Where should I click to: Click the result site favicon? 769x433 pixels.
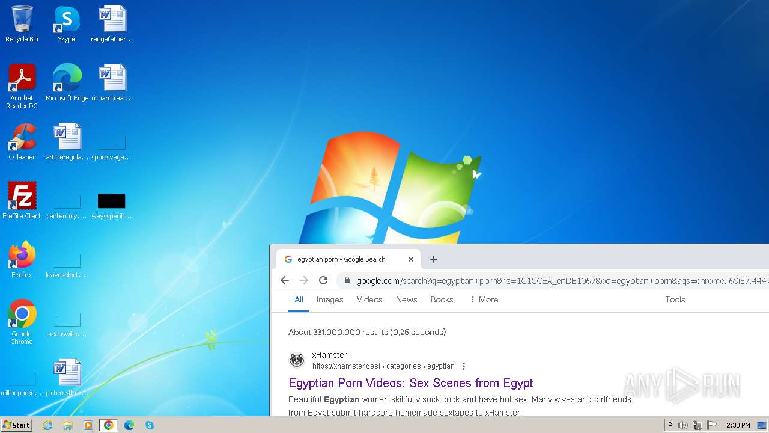click(x=297, y=360)
